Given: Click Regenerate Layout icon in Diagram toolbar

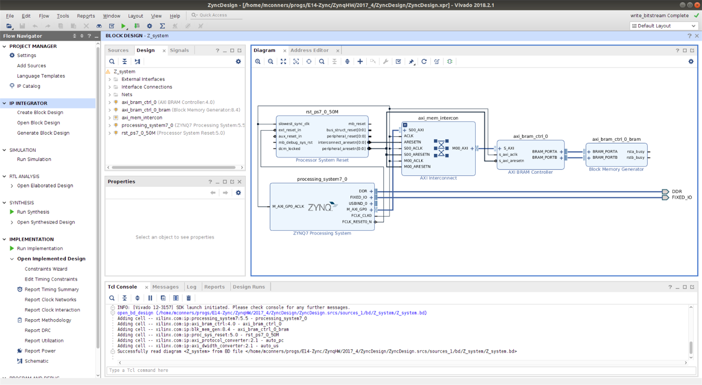Looking at the screenshot, I should pyautogui.click(x=424, y=61).
